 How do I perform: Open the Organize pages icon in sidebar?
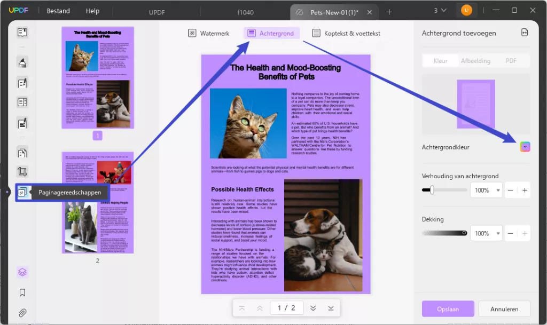(x=22, y=102)
